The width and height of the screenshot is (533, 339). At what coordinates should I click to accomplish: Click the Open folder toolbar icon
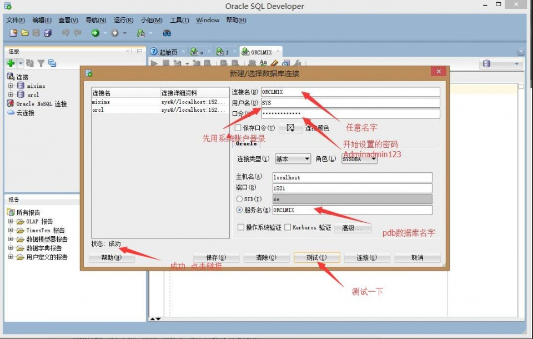point(25,33)
